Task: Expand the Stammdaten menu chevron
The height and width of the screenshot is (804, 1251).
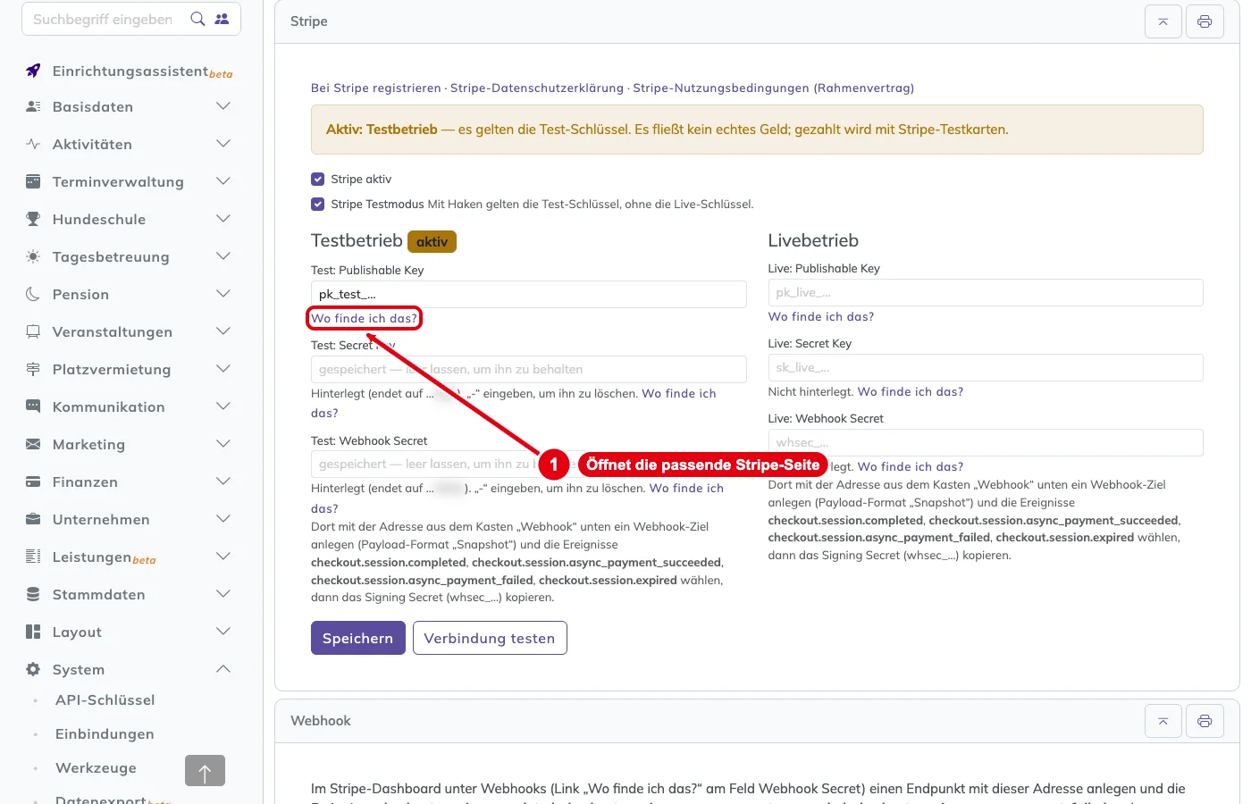Action: pyautogui.click(x=223, y=594)
